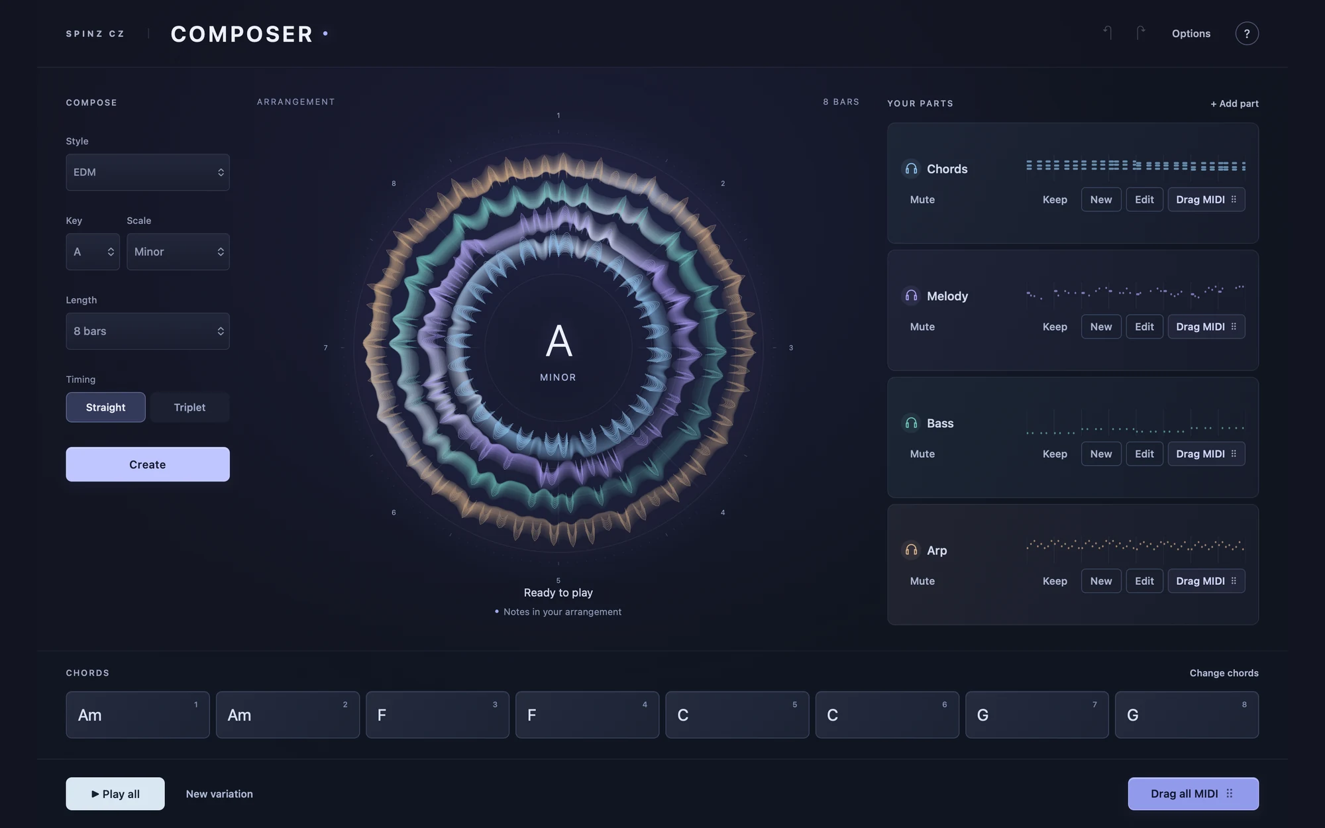This screenshot has height=828, width=1325.
Task: Click the Chords Drag MIDI grip icon
Action: 1234,199
